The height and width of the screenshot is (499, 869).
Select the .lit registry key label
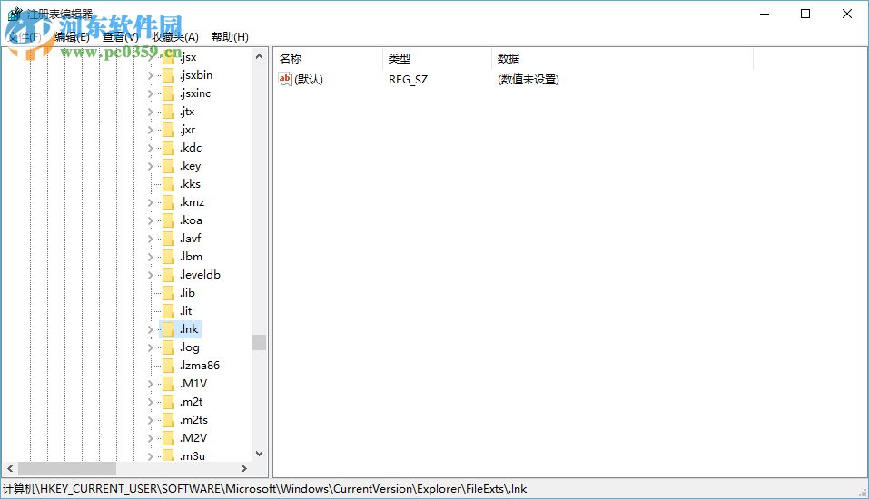pyautogui.click(x=185, y=311)
